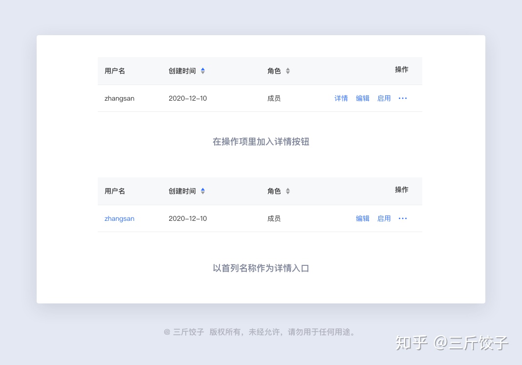Click 编辑 link in bottom table row
This screenshot has height=365, width=522.
click(363, 218)
